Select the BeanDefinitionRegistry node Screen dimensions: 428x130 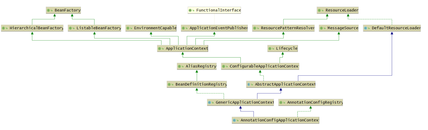(197, 84)
